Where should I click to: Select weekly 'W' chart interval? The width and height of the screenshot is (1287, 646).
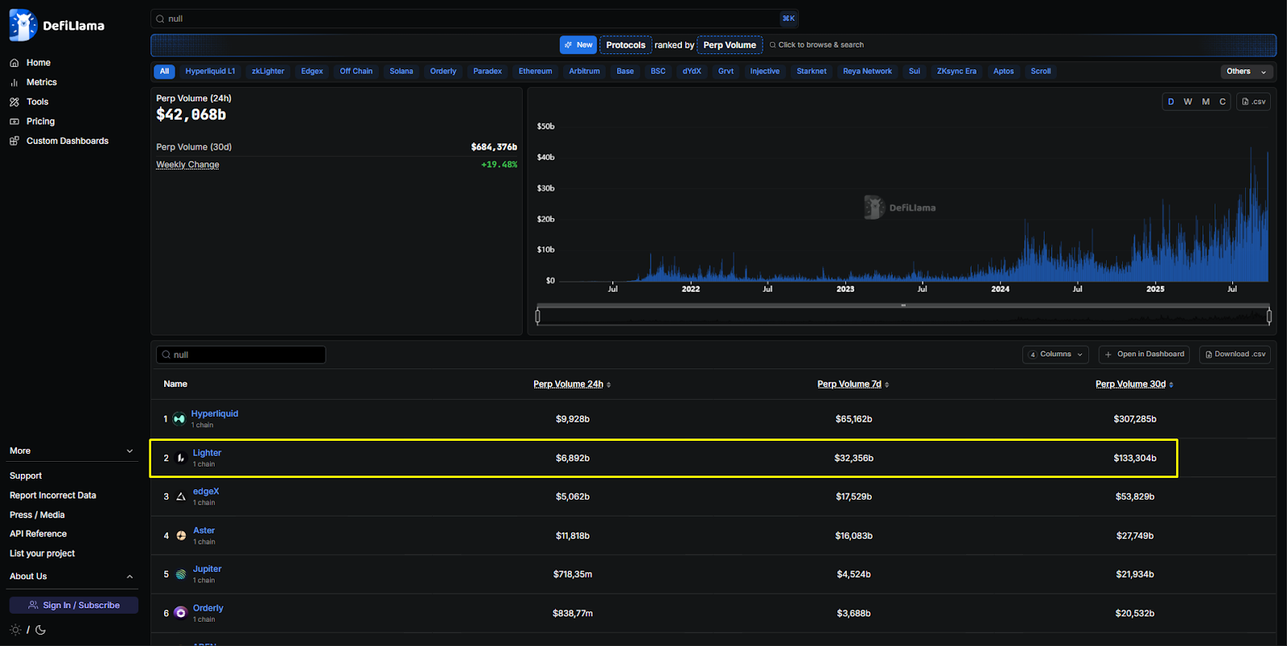click(x=1187, y=101)
